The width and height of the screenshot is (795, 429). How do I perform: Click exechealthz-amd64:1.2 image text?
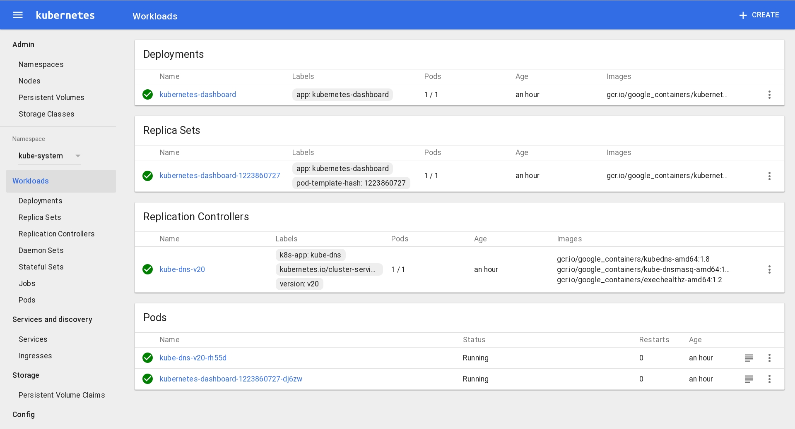(x=639, y=280)
